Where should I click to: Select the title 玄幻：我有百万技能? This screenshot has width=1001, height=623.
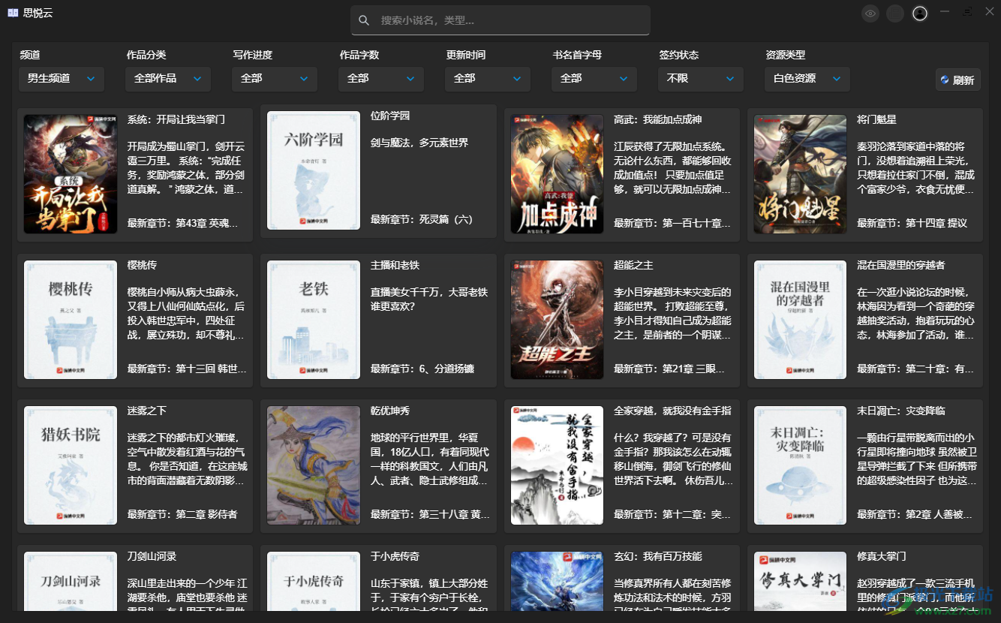pos(657,556)
